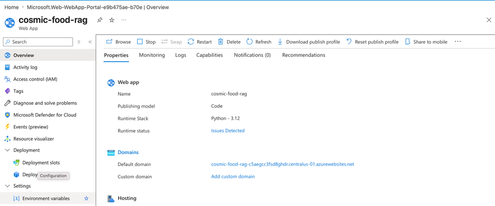Image resolution: width=495 pixels, height=206 pixels.
Task: Open the Recommendations tab
Action: [x=304, y=55]
